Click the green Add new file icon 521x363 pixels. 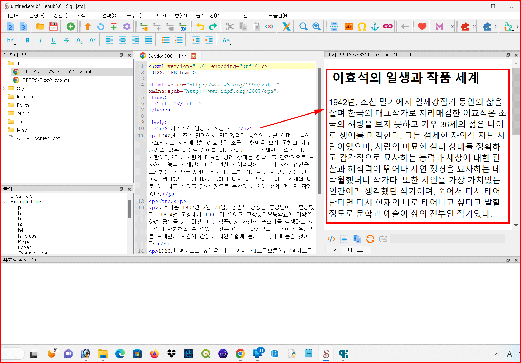coord(70,26)
